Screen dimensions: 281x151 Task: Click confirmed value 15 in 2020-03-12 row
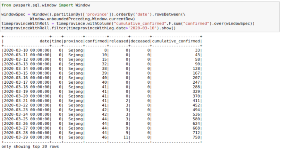104,59
